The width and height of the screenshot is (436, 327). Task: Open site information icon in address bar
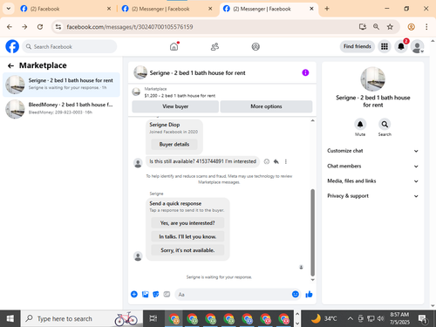coord(58,27)
